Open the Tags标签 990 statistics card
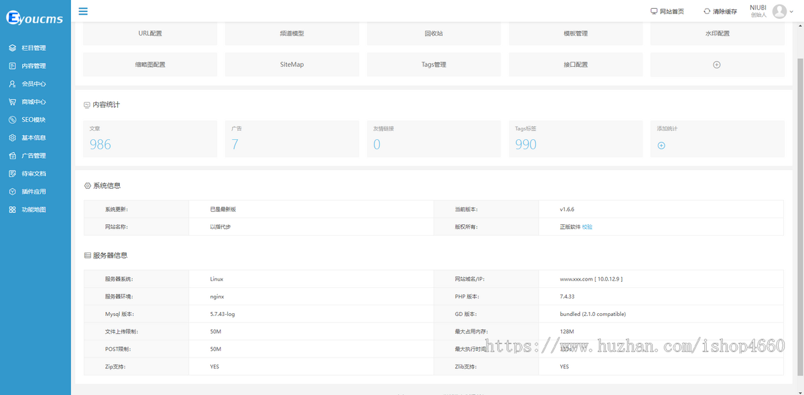Viewport: 804px width, 395px height. [576, 139]
